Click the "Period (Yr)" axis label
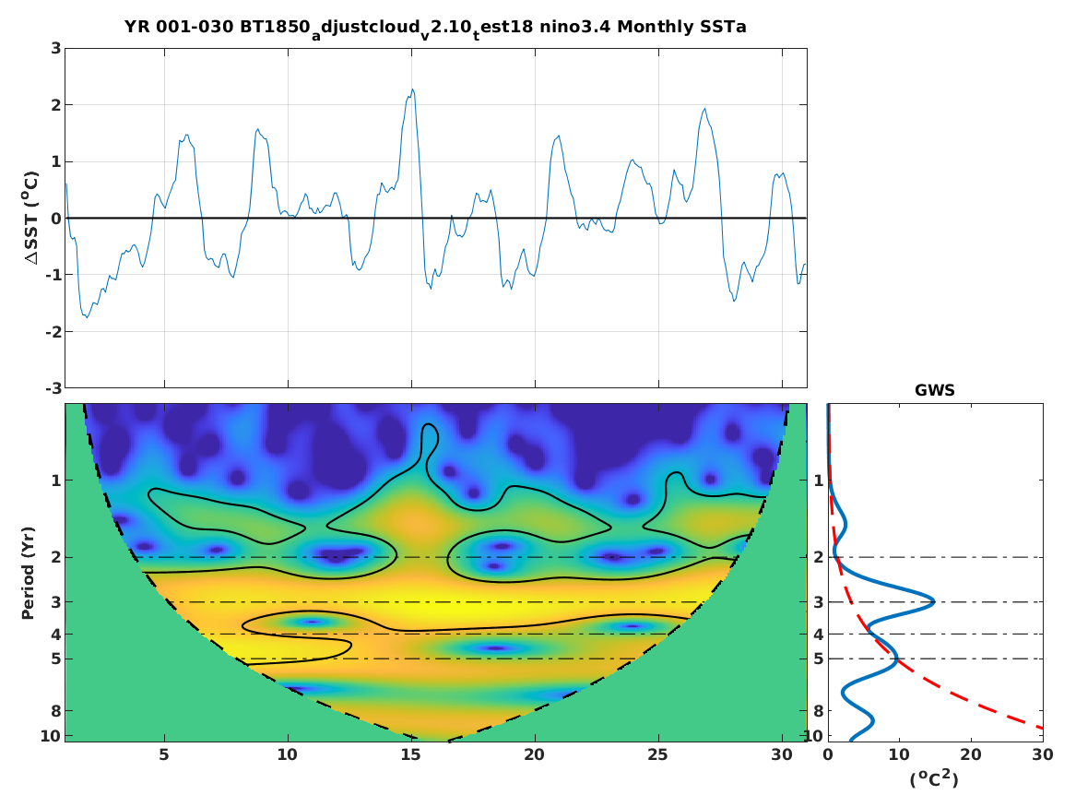Viewport: 1076px width, 807px height. click(29, 573)
